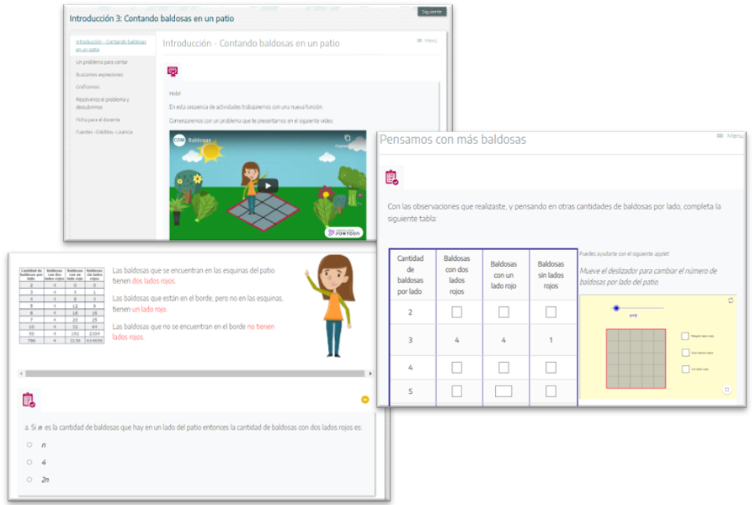Click the left arrow of the horizontal scrollbar
This screenshot has height=505, width=756.
(x=21, y=374)
